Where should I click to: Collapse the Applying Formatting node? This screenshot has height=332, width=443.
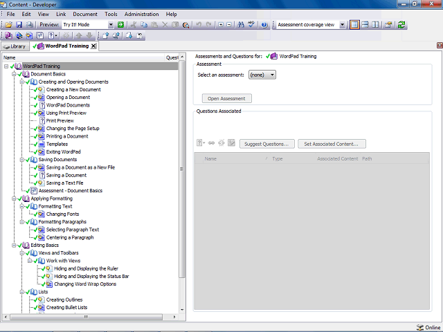[14, 199]
